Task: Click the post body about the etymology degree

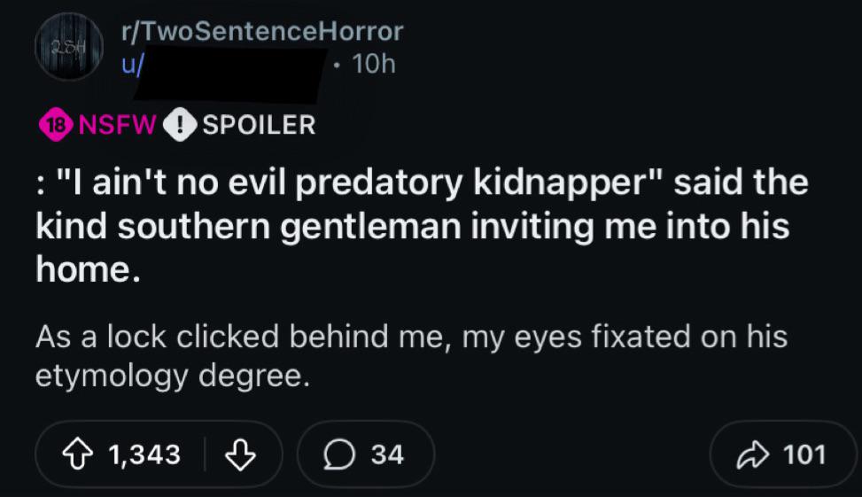Action: click(x=411, y=357)
